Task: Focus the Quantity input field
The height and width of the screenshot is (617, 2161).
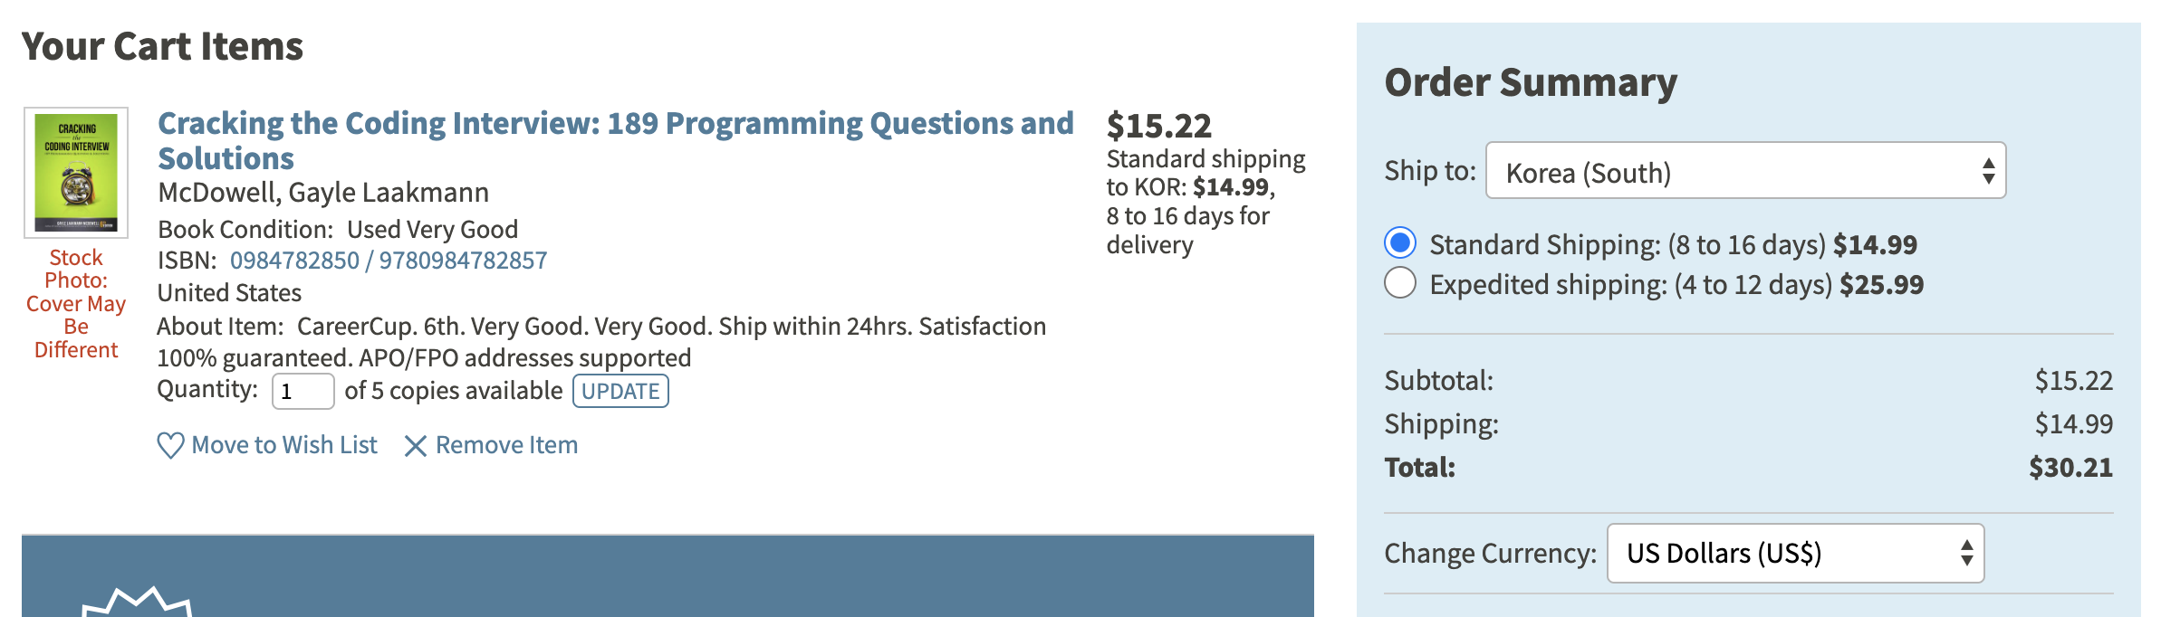Action: (303, 391)
